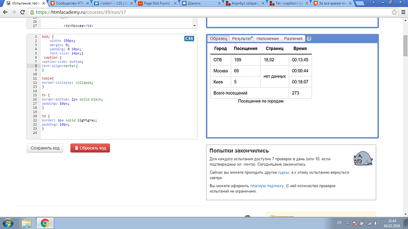The width and height of the screenshot is (408, 229).
Task: Click the browser back arrow
Action: pyautogui.click(x=5, y=12)
